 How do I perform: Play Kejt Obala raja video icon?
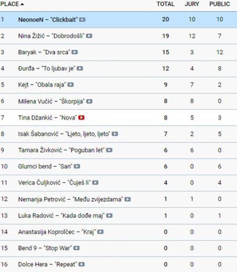(x=71, y=85)
